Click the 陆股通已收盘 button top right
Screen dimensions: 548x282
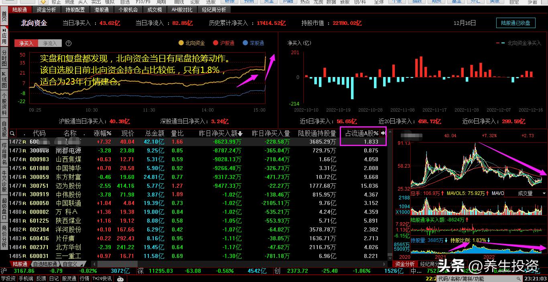coord(516,23)
